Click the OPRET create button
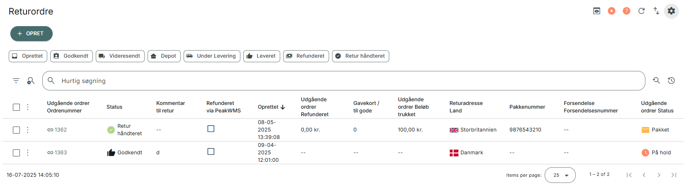Viewport: 686px width, 190px height. coord(32,34)
